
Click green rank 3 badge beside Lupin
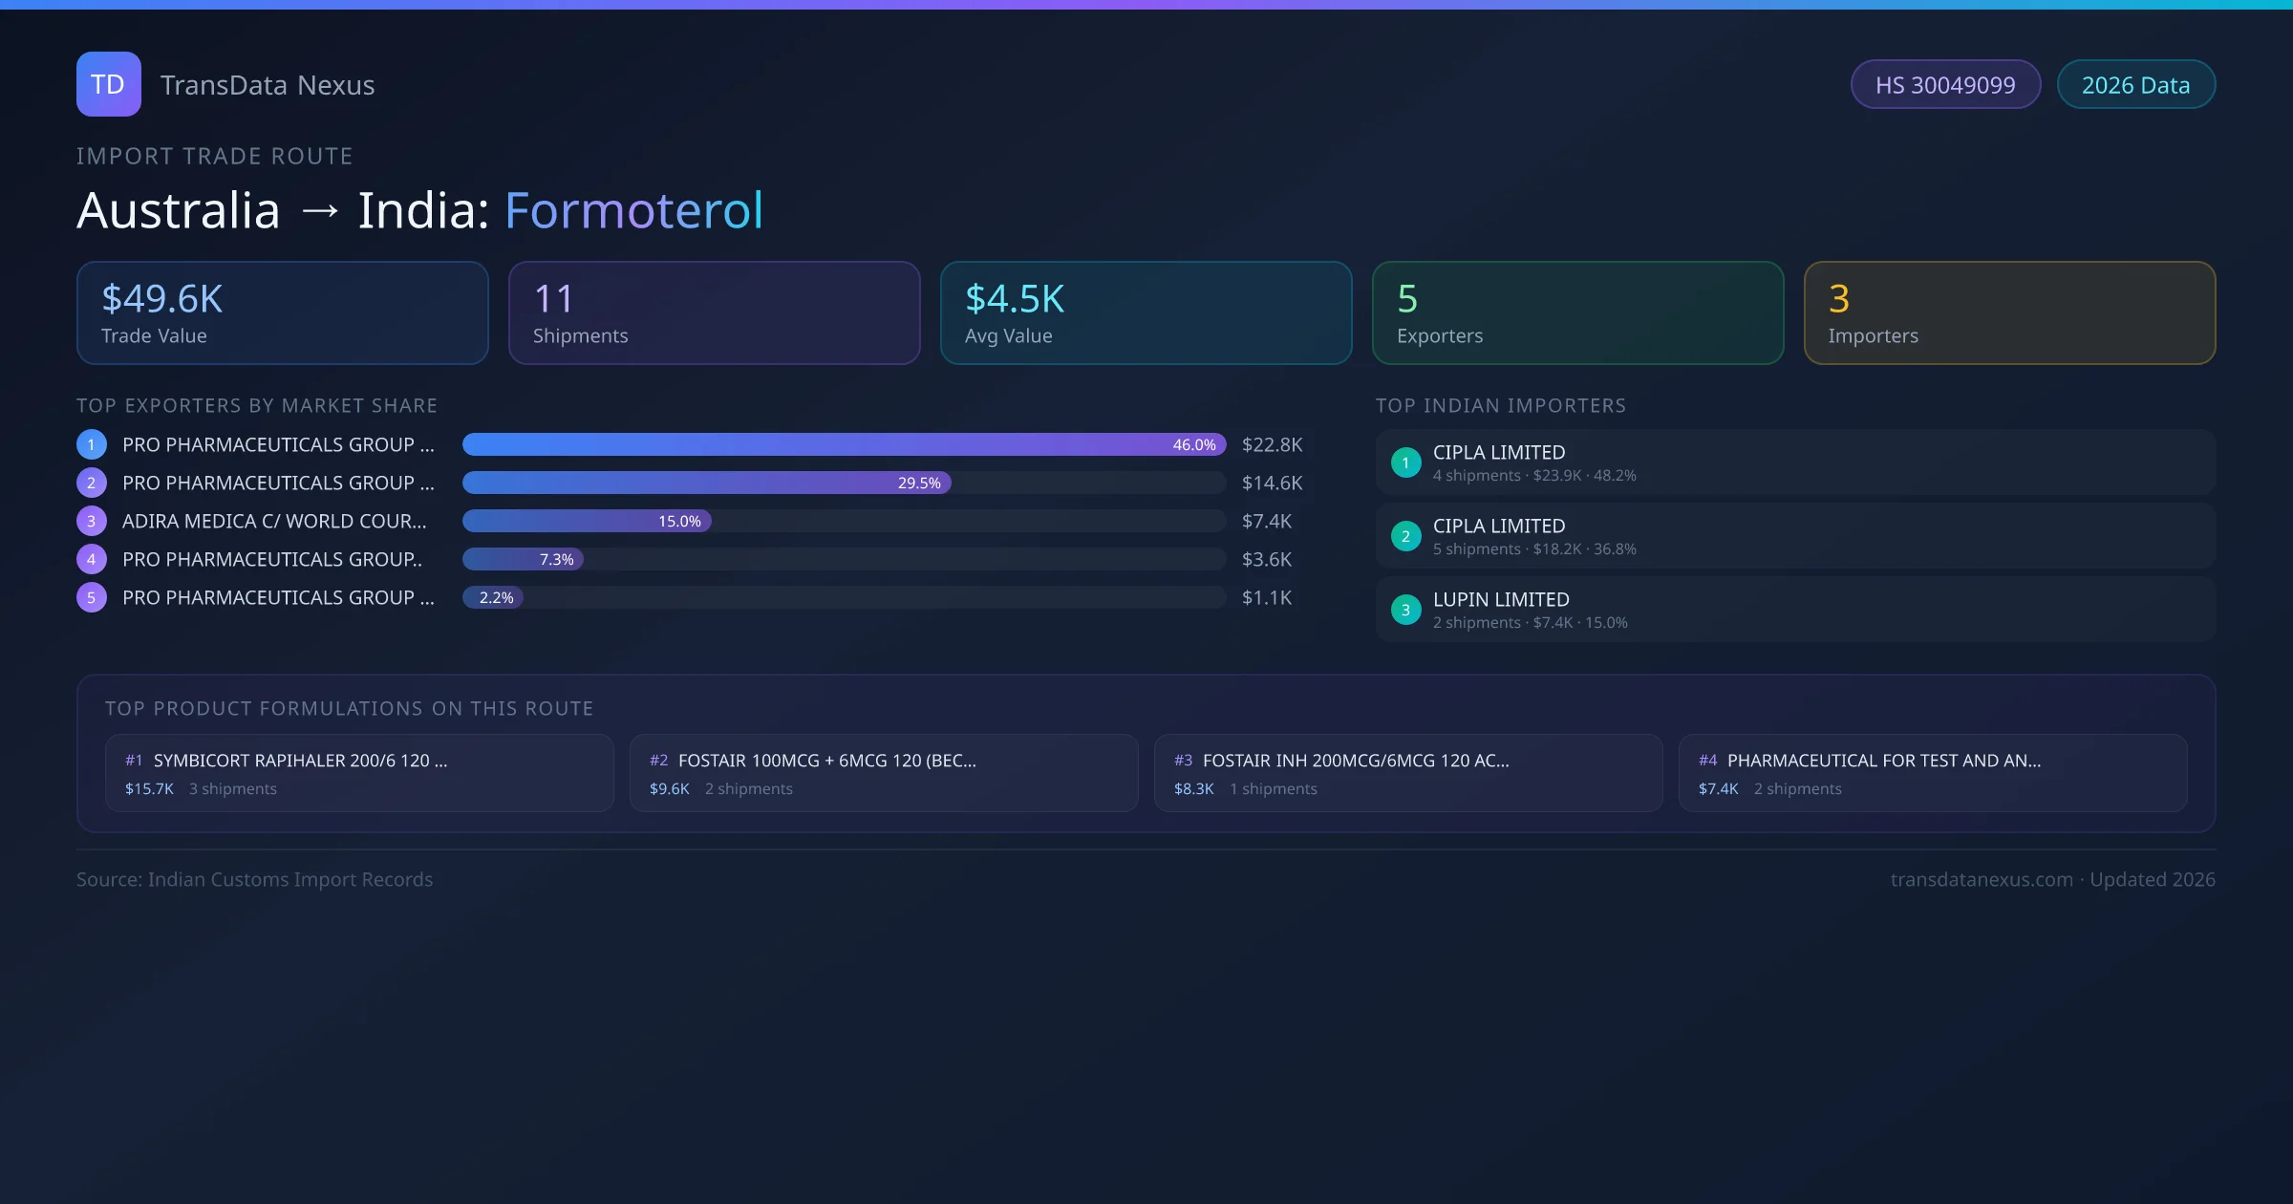tap(1405, 610)
